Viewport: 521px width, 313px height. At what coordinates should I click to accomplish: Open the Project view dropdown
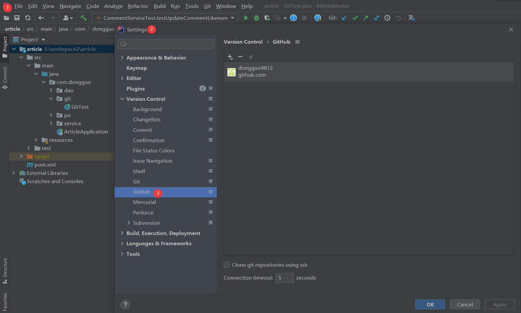pyautogui.click(x=43, y=40)
